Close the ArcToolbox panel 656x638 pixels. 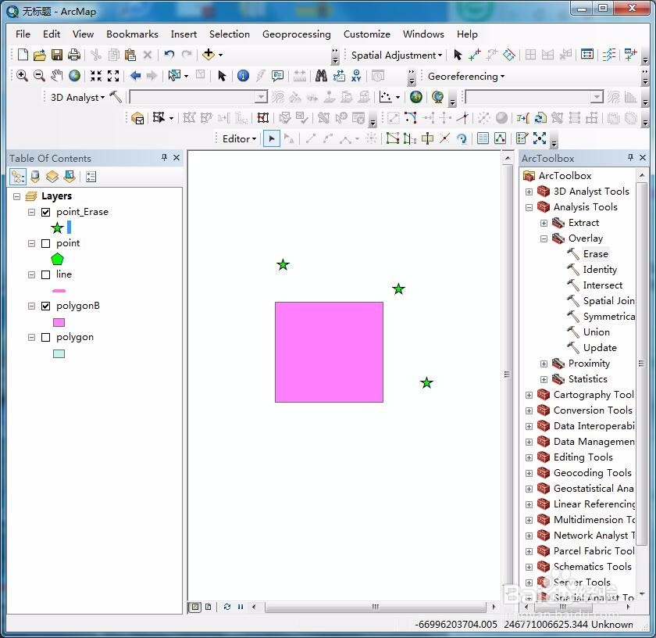click(x=643, y=157)
